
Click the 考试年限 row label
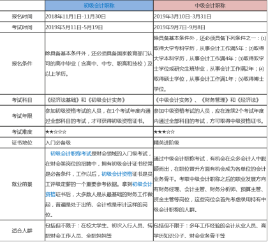click(22, 116)
